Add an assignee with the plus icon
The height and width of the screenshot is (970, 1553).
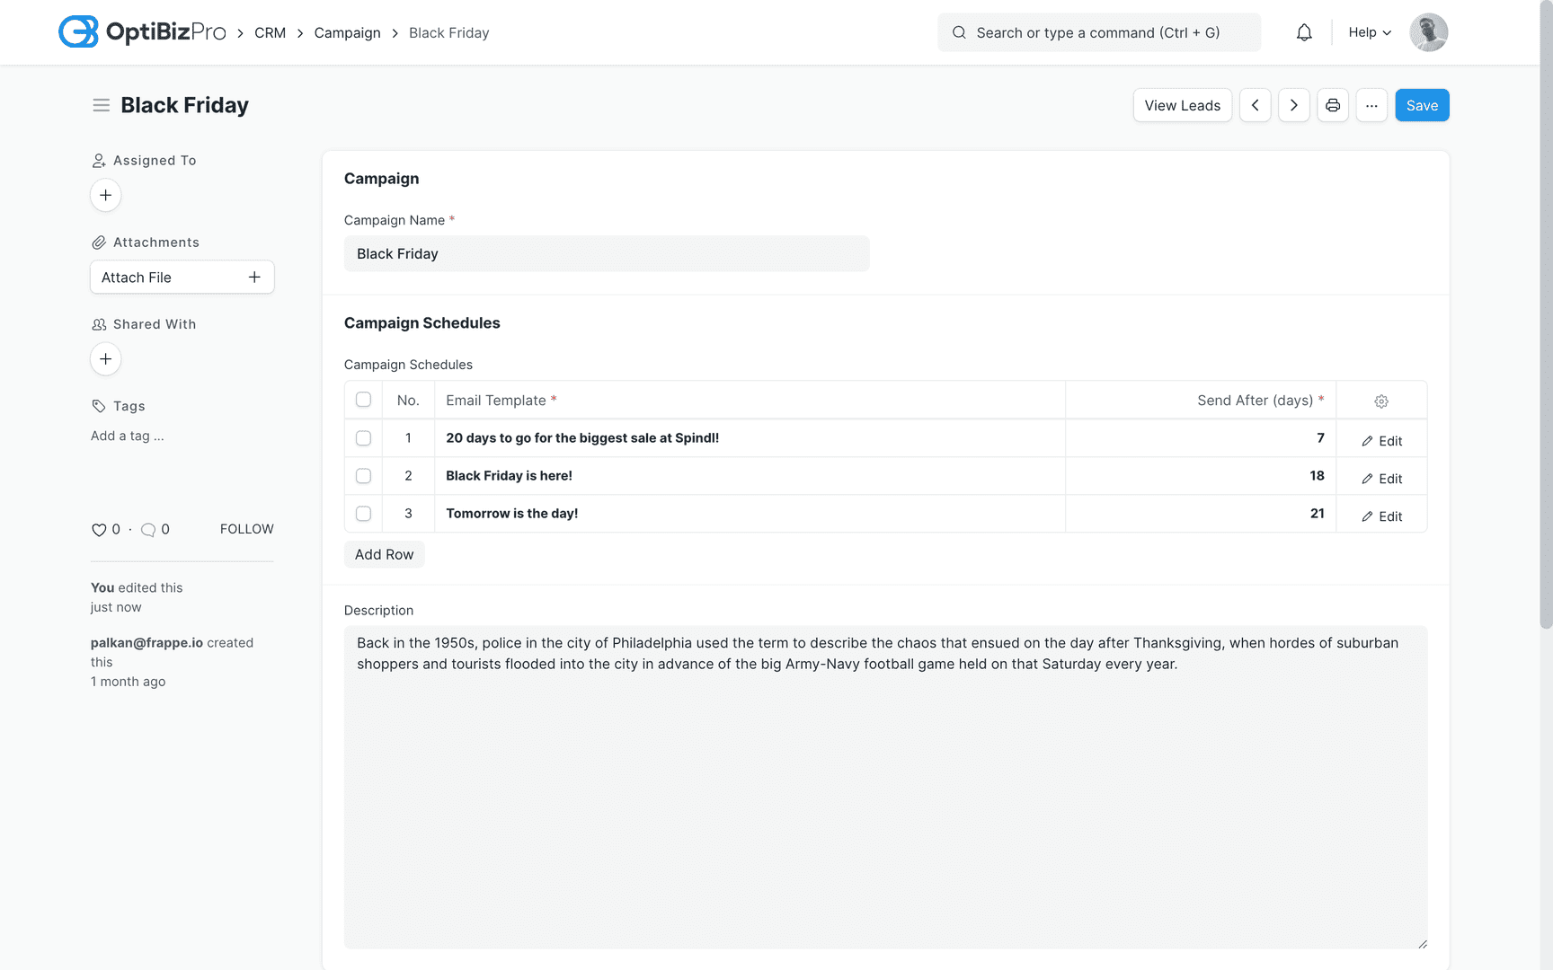[x=105, y=195]
